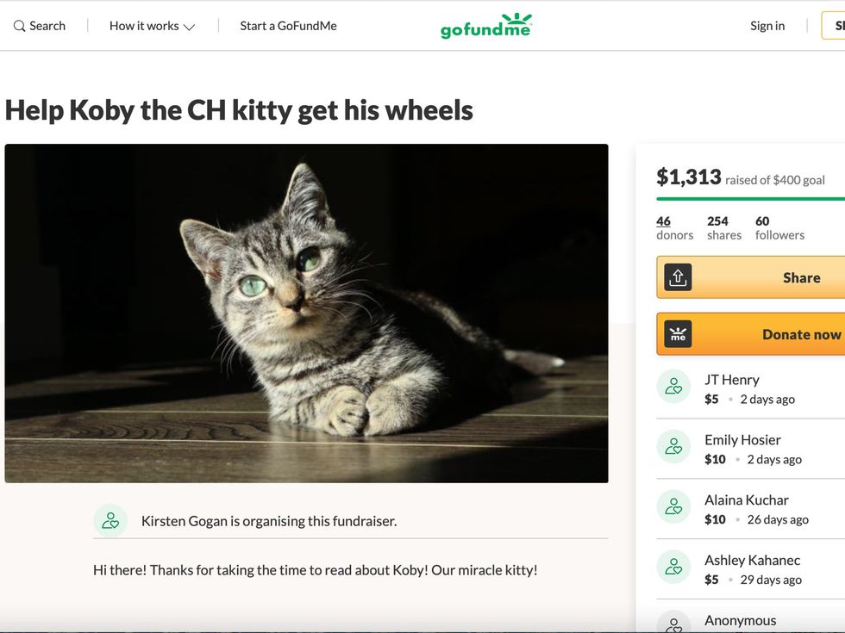Click the Donate now GoFundMe icon
Image resolution: width=845 pixels, height=633 pixels.
678,334
